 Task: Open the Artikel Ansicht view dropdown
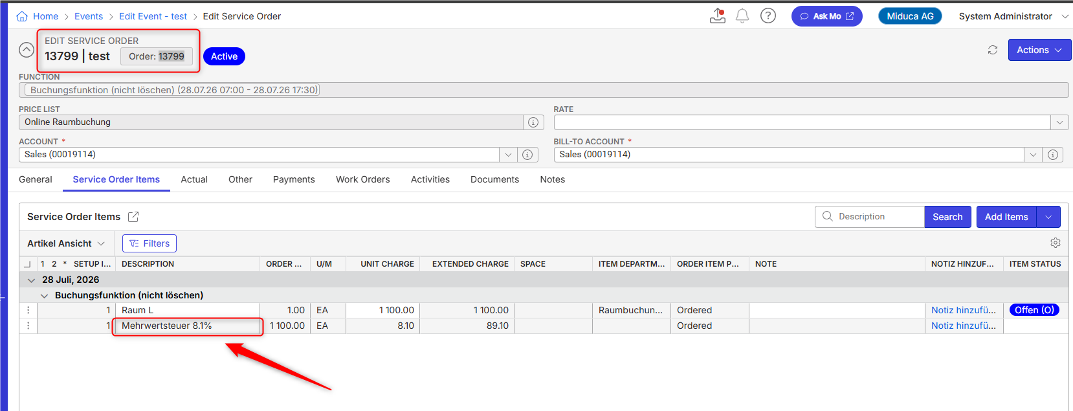[65, 243]
